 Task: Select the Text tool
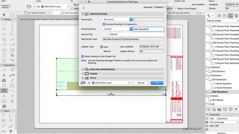click(4, 75)
